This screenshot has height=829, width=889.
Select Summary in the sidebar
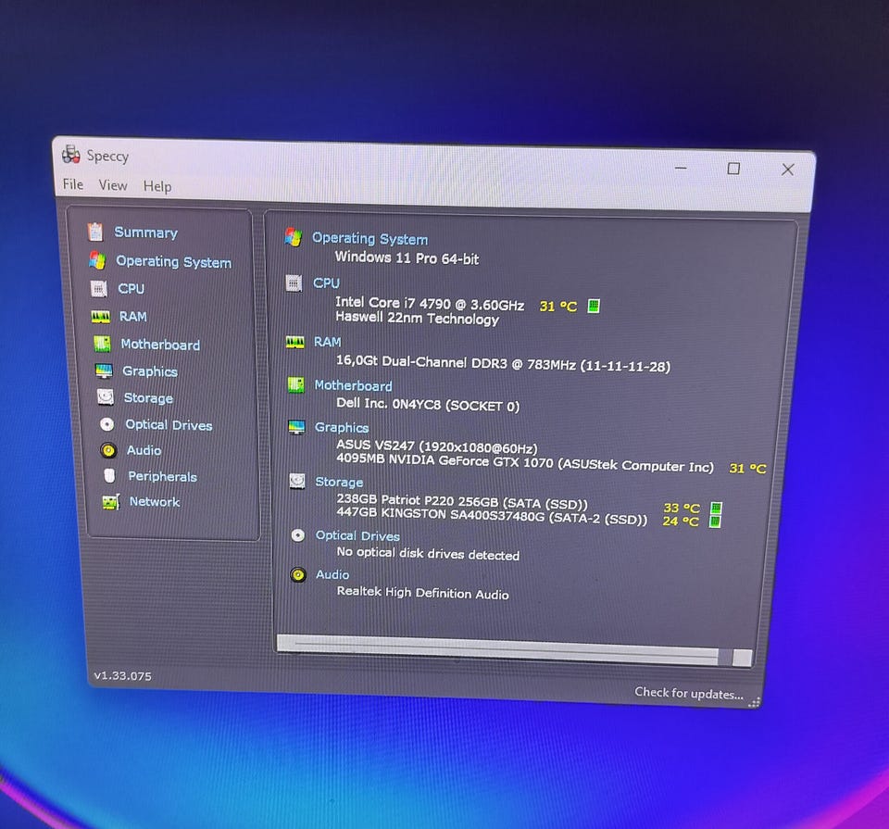point(145,232)
